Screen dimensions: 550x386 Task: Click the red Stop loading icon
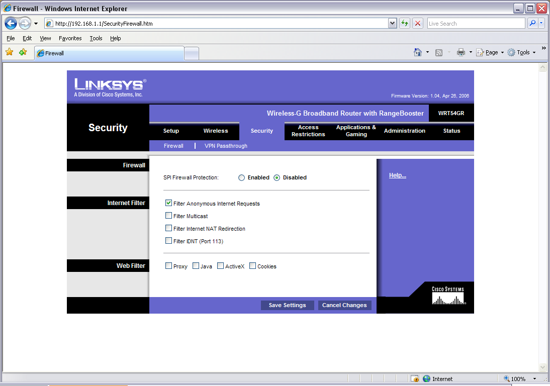click(418, 23)
